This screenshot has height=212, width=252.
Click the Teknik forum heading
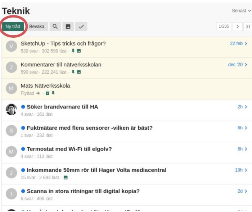(16, 11)
